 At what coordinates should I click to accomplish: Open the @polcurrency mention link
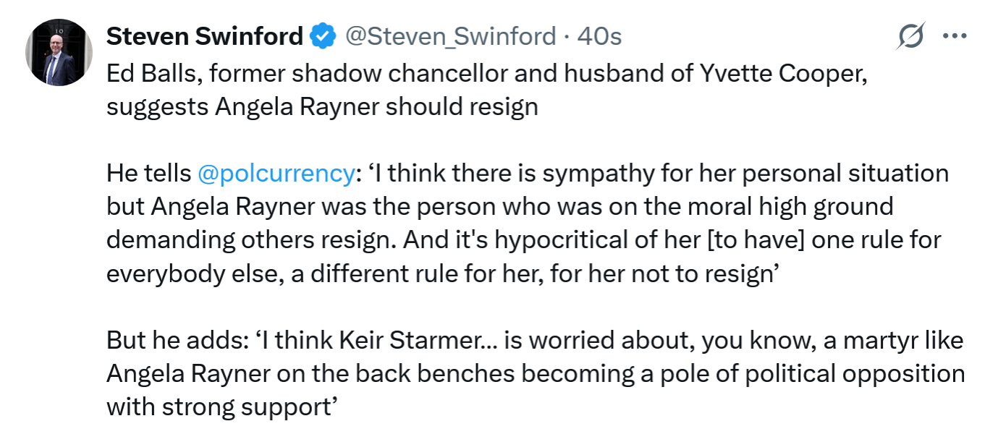click(x=274, y=174)
